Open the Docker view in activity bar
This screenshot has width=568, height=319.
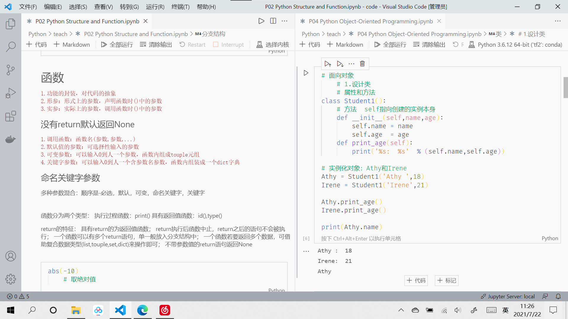coord(11,139)
